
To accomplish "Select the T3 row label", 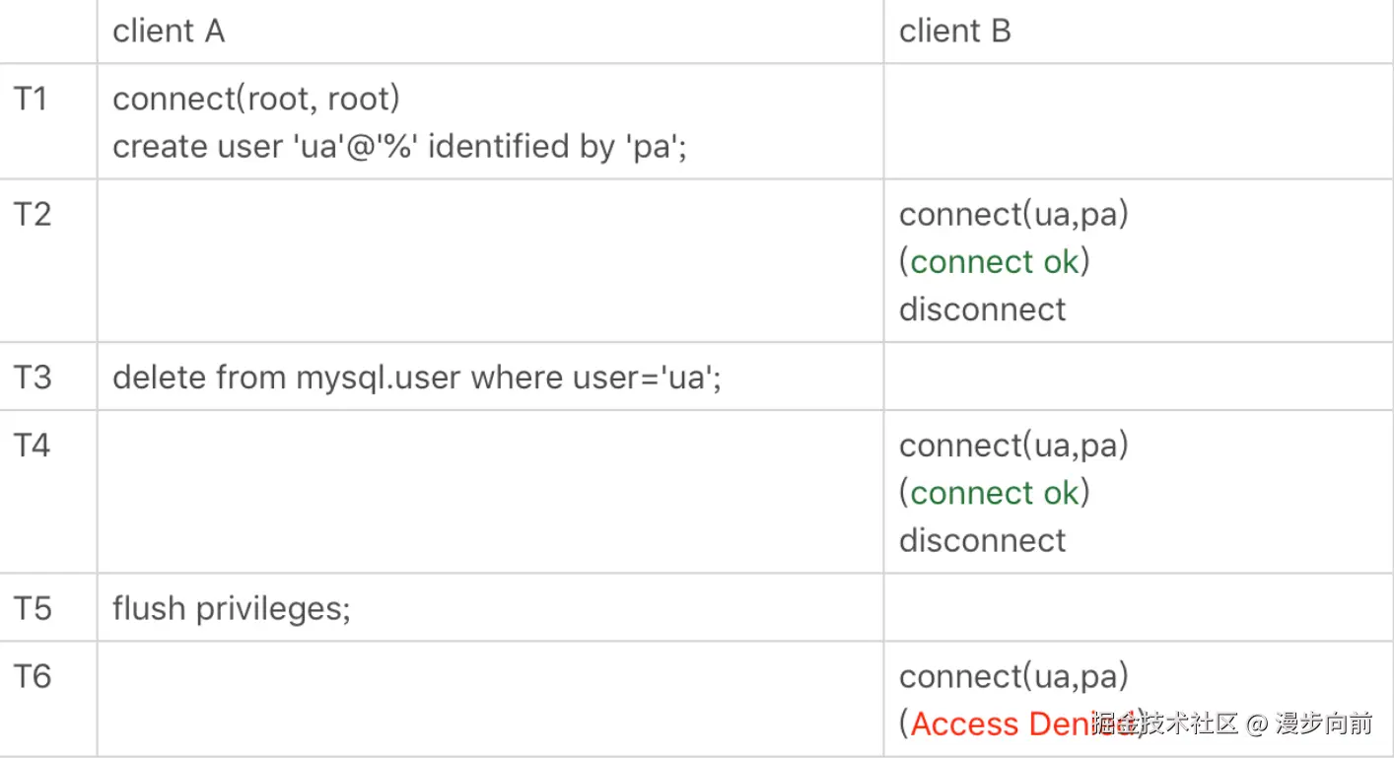I will click(x=32, y=378).
